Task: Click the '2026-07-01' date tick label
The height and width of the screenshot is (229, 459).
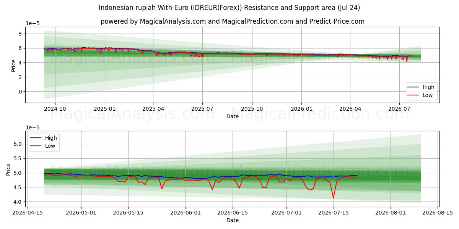Action: click(x=286, y=213)
